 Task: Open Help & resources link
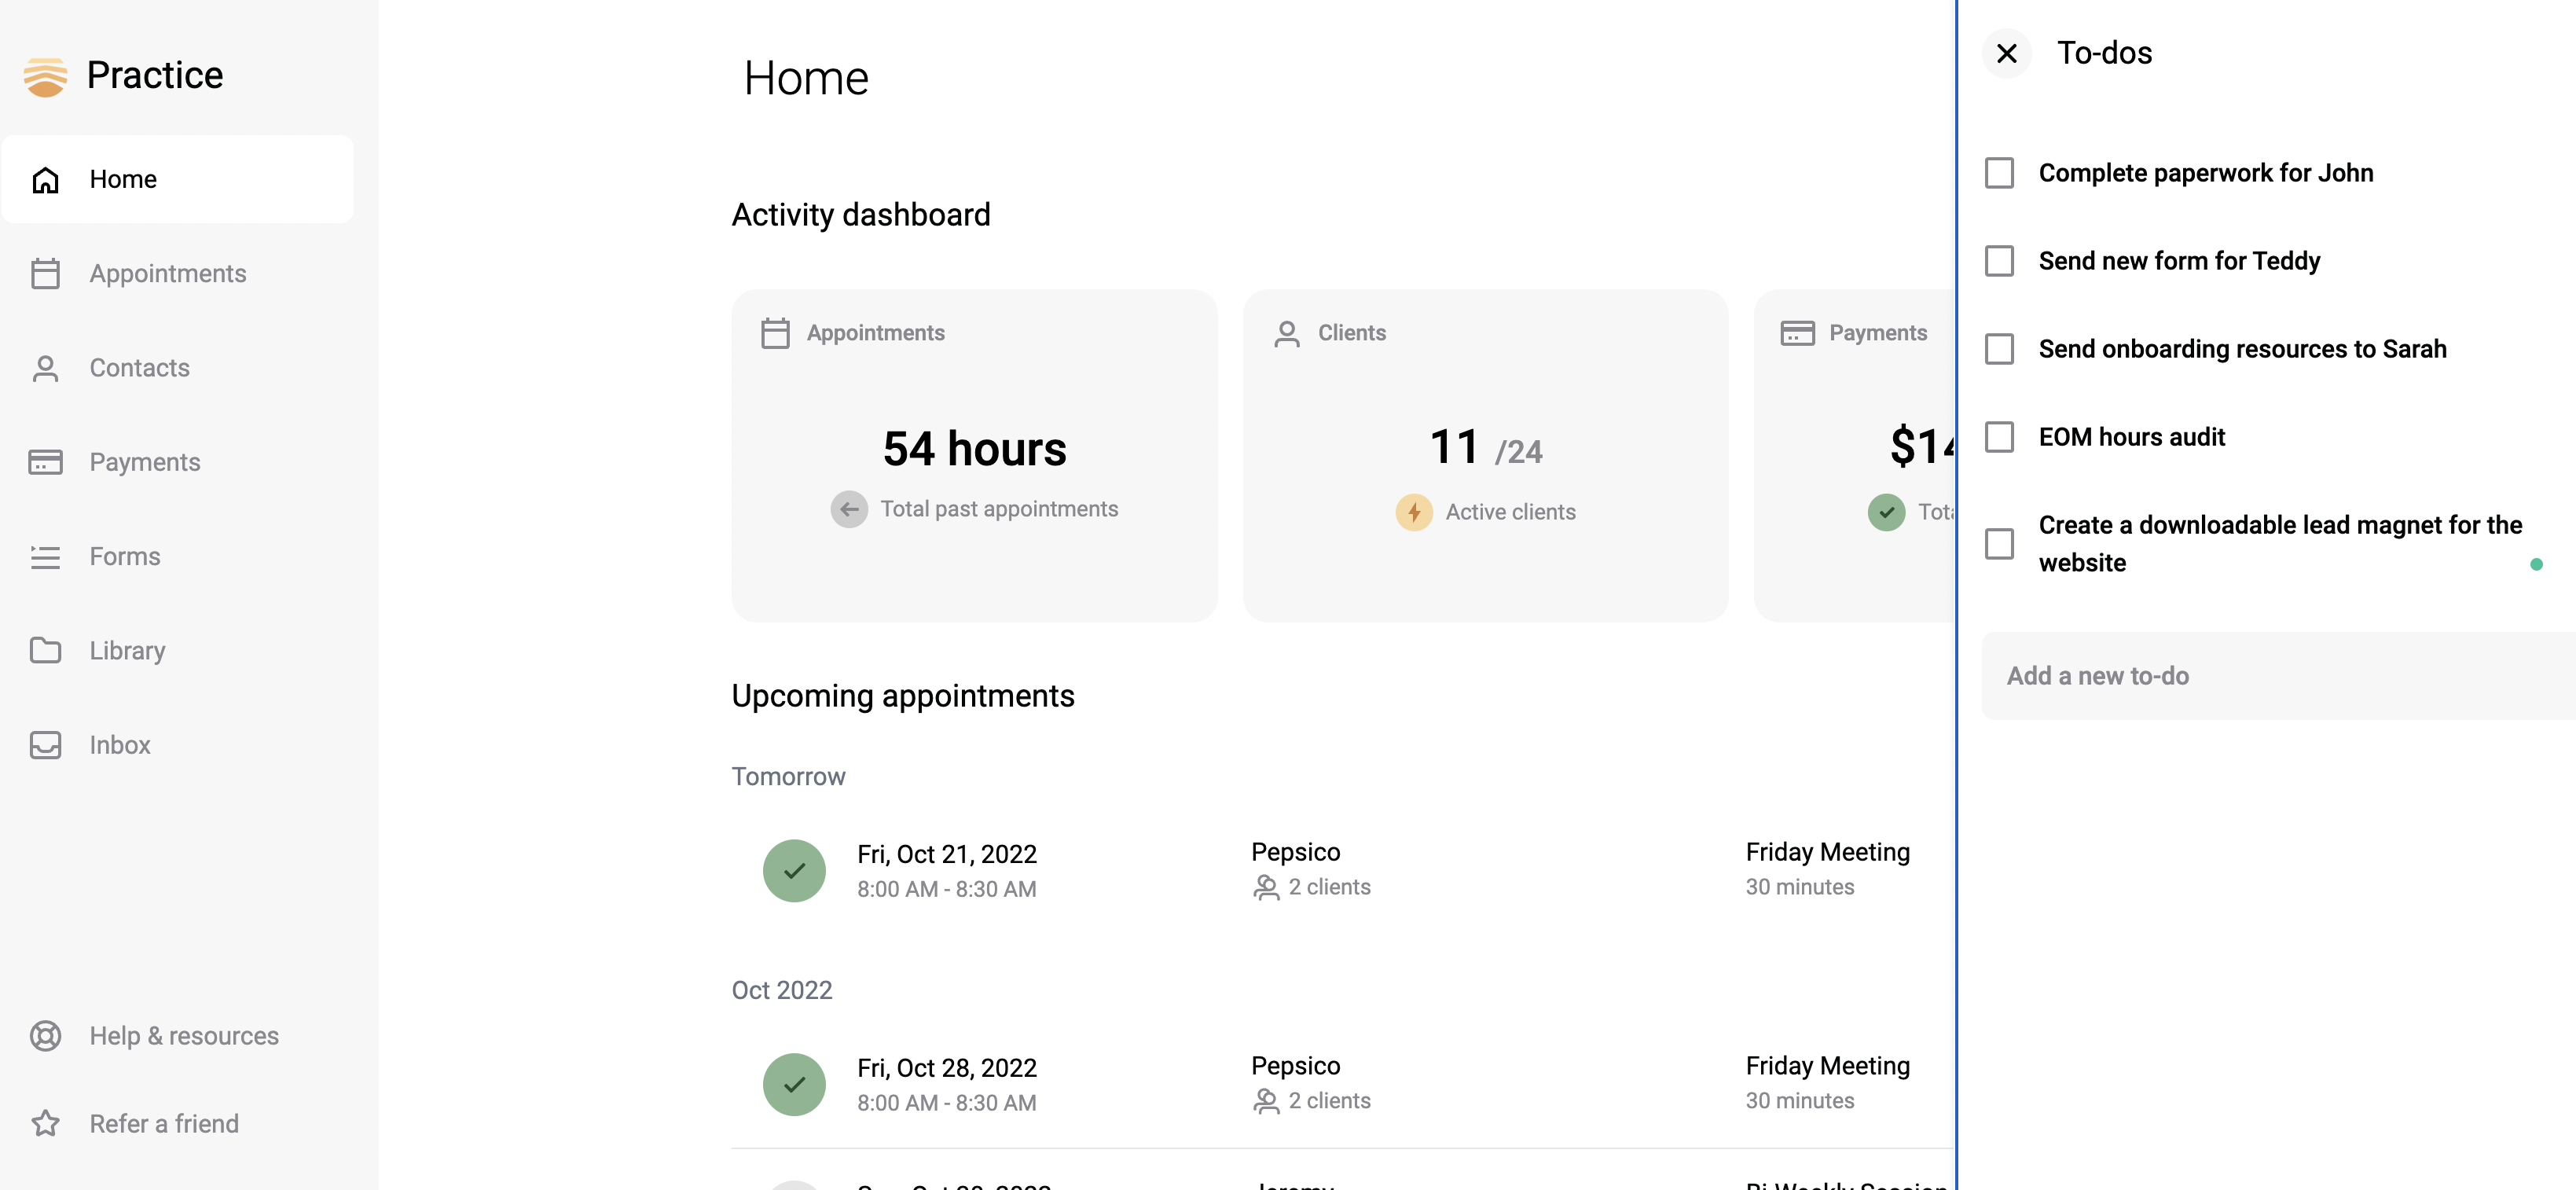(177, 1036)
